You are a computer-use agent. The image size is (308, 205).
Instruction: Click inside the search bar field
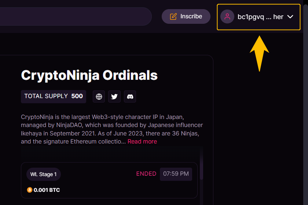coord(76,16)
